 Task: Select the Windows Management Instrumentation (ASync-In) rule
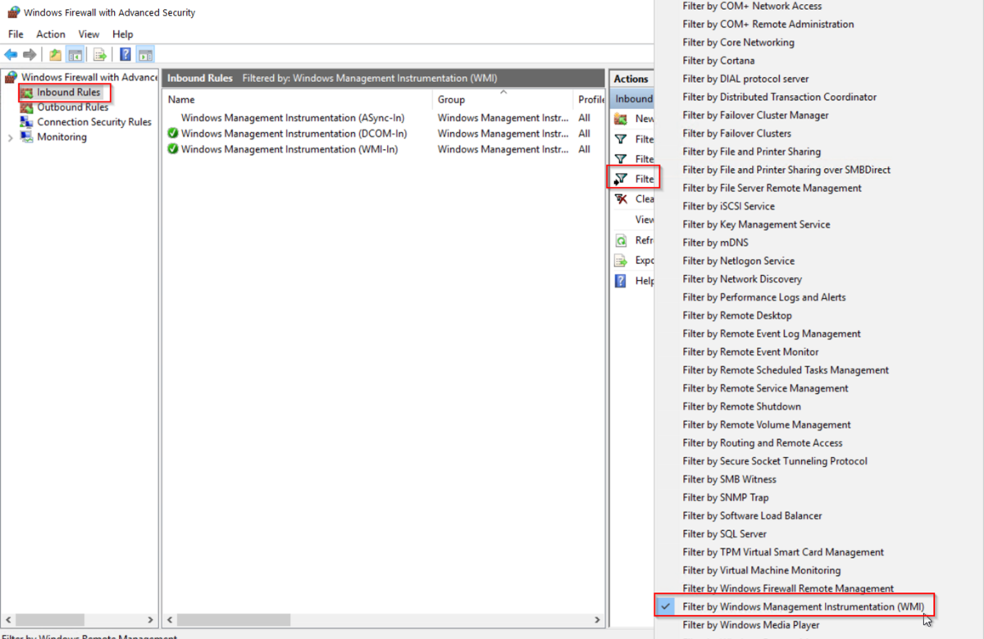tap(293, 118)
